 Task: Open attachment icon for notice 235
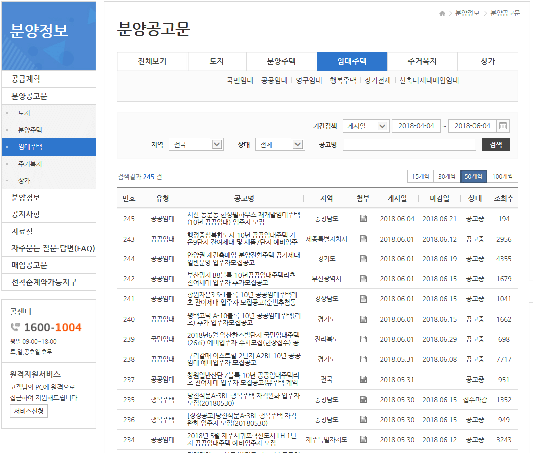point(363,399)
